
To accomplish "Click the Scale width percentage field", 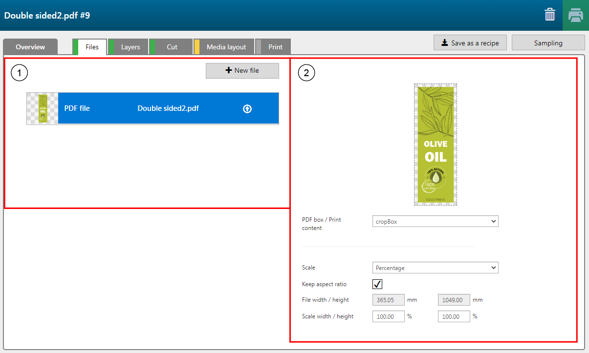I will point(389,316).
